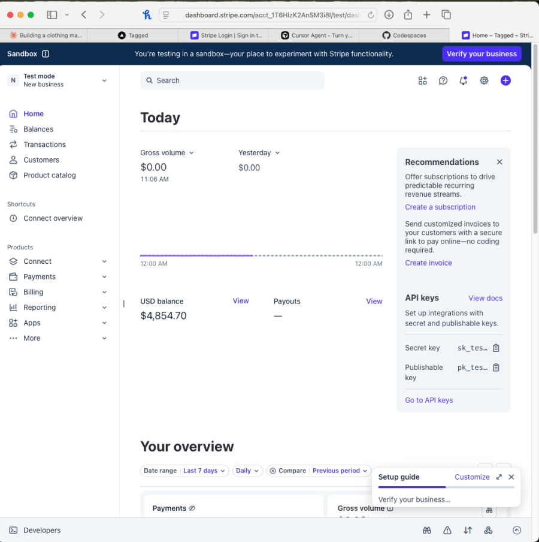Image resolution: width=539 pixels, height=542 pixels.
Task: Switch to the Codespaces browser tab
Action: tap(404, 35)
